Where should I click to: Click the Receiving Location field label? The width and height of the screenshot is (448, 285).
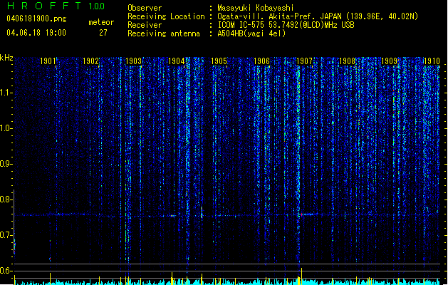click(x=166, y=16)
